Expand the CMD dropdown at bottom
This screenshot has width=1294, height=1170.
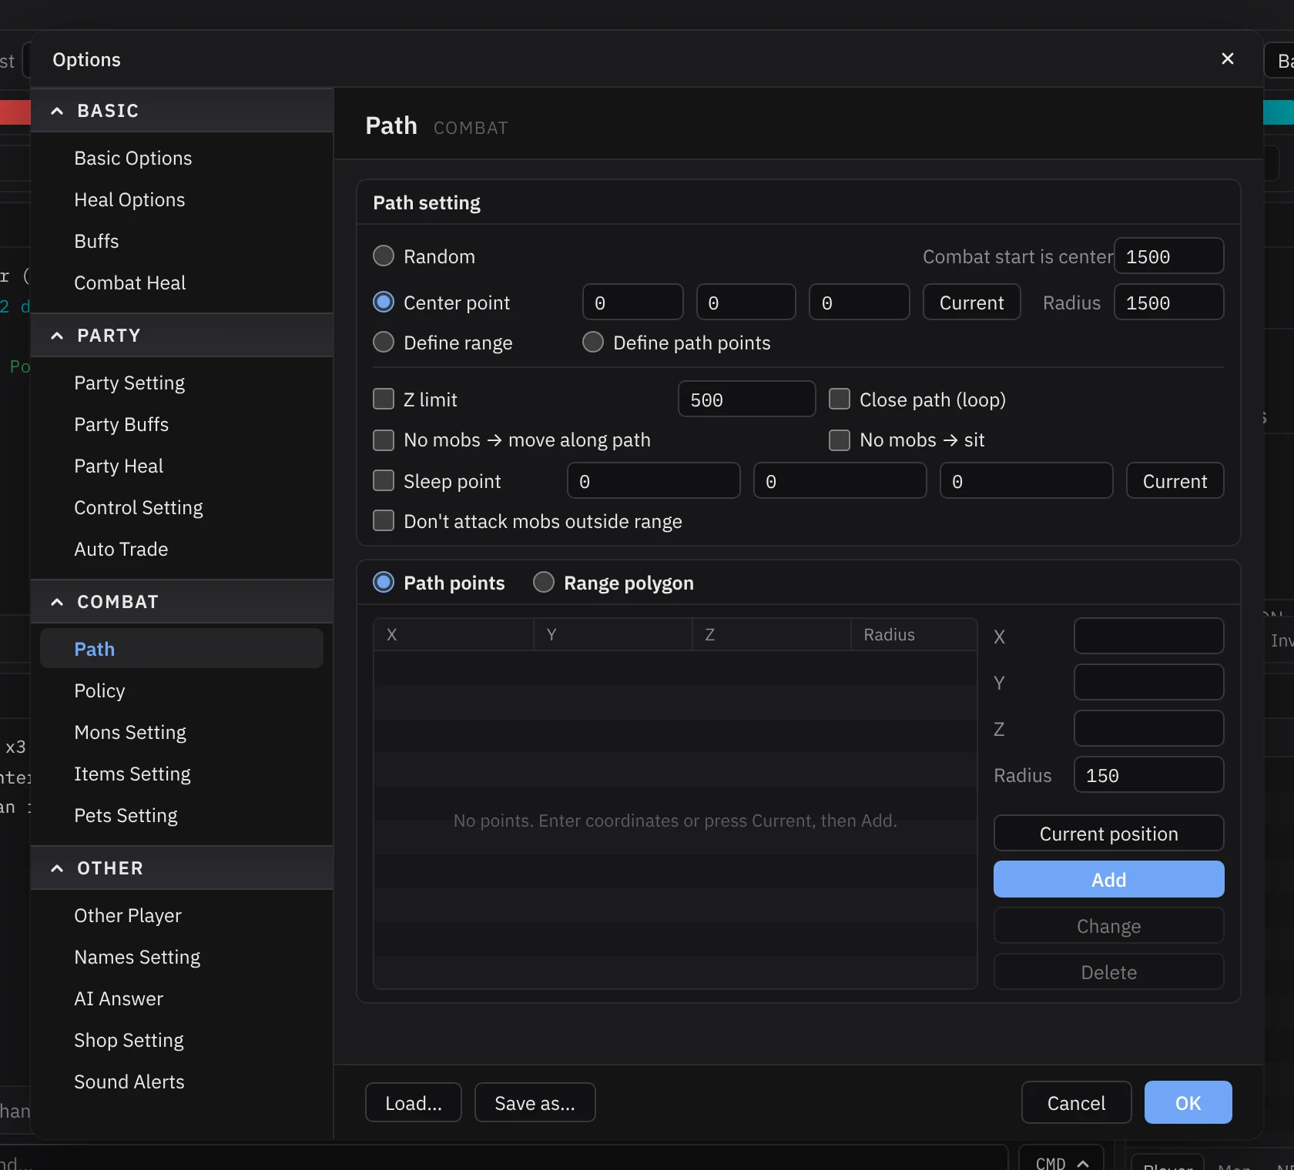coord(1061,1161)
